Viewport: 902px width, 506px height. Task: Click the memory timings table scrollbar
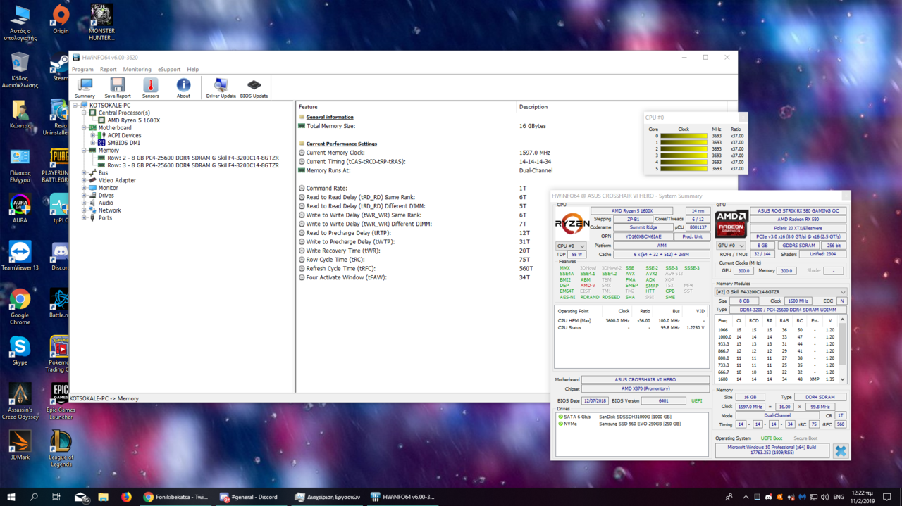pyautogui.click(x=842, y=349)
